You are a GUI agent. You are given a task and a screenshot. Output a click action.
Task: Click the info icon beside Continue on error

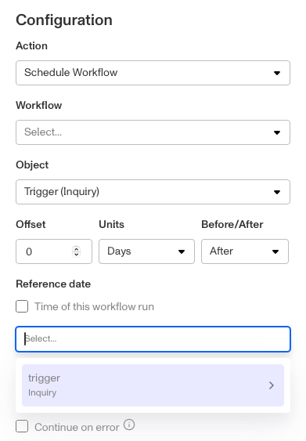pyautogui.click(x=129, y=425)
